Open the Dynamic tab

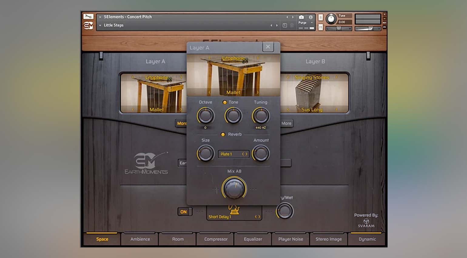click(x=367, y=239)
